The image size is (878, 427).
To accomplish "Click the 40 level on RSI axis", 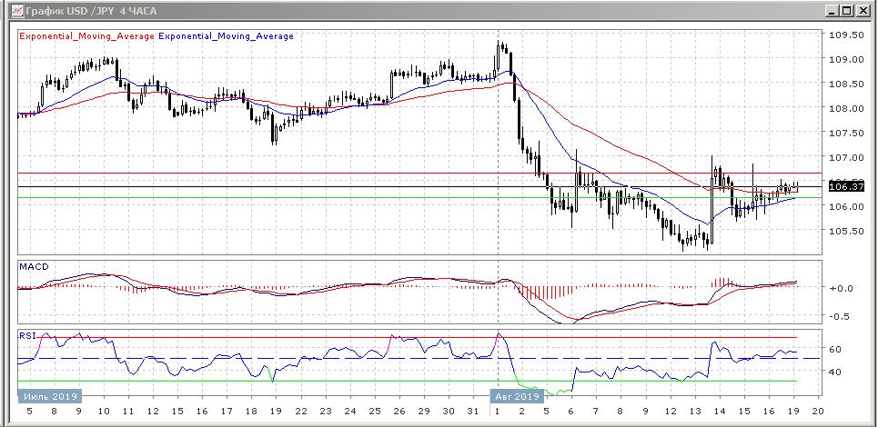I will click(836, 372).
